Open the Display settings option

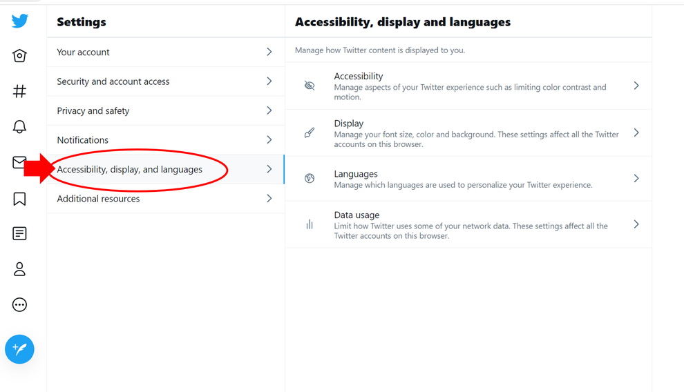pos(468,133)
